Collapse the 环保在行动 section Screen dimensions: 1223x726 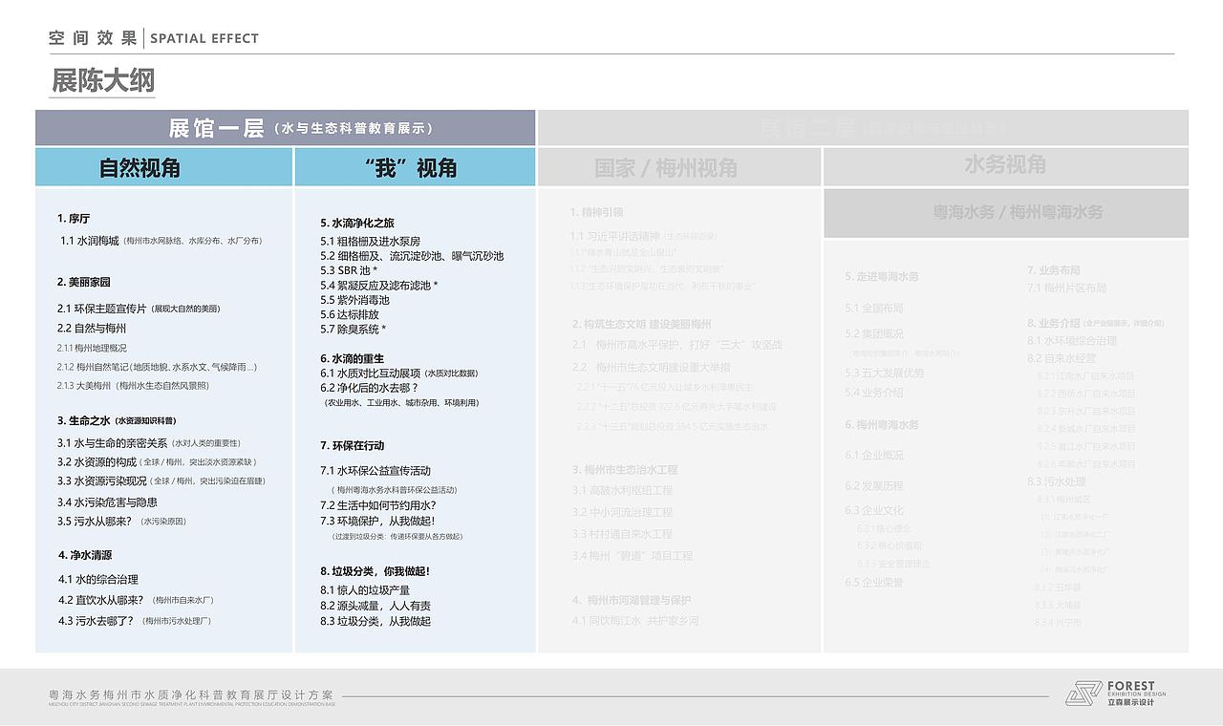[353, 445]
